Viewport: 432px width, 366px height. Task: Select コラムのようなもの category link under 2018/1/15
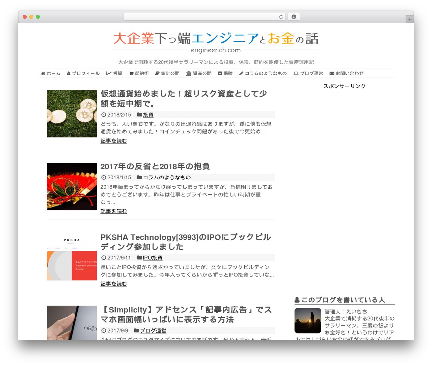167,178
